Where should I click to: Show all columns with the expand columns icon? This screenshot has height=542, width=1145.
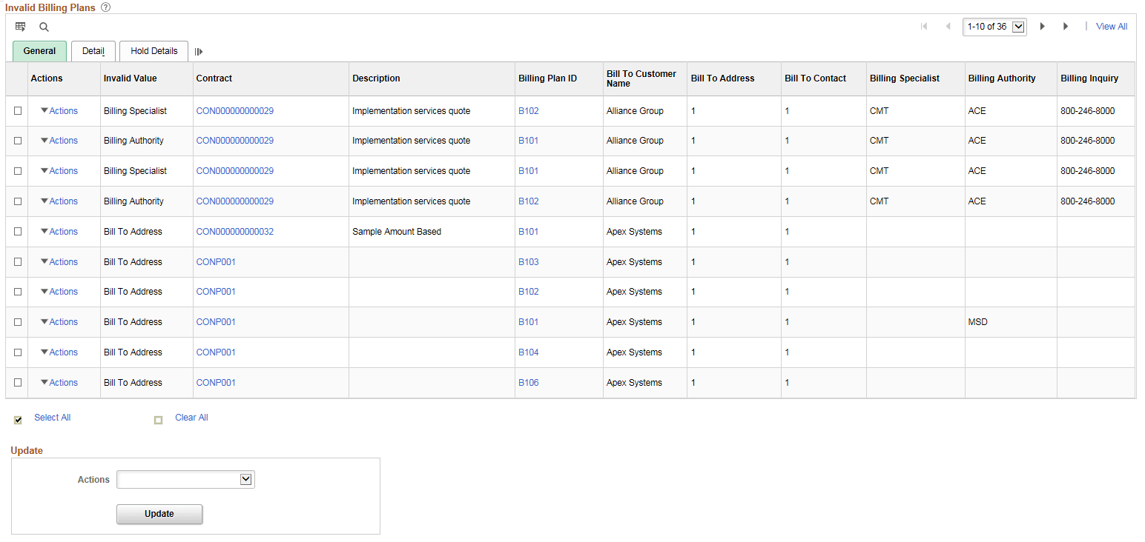(x=199, y=52)
